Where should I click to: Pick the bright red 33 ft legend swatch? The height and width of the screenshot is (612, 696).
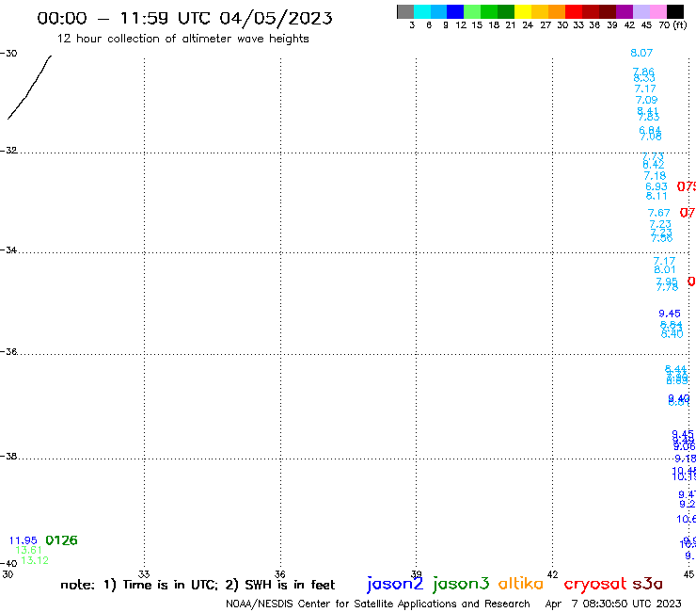click(x=574, y=11)
